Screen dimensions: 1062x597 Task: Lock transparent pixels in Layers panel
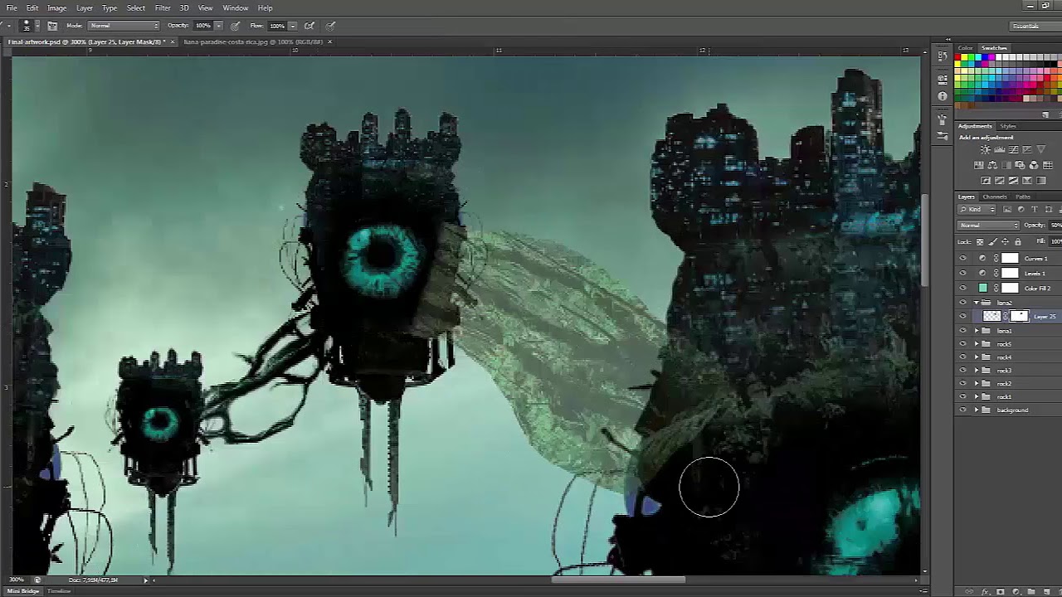980,241
